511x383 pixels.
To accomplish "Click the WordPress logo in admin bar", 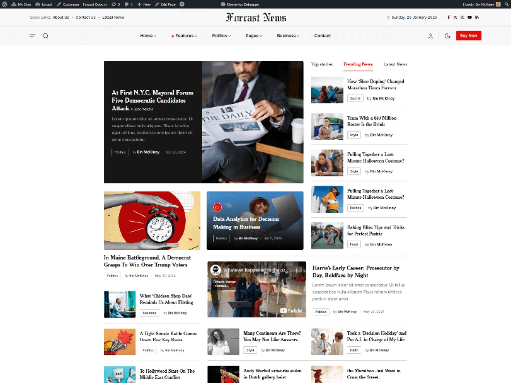I will pyautogui.click(x=5, y=4).
